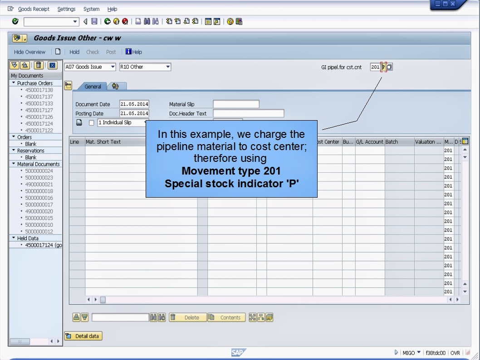Select purchase order 4500017138
The height and width of the screenshot is (360, 480).
39,90
